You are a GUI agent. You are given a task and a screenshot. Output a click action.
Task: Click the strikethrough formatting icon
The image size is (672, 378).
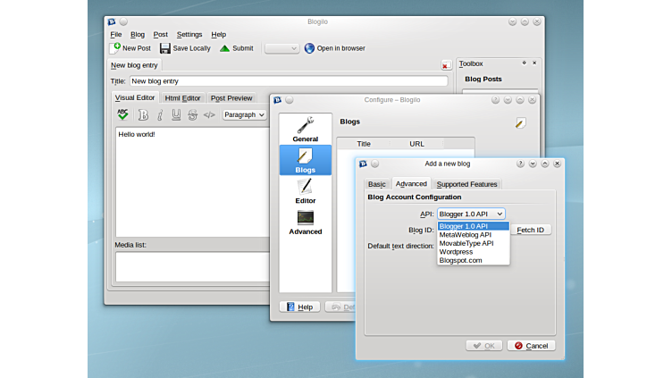192,114
